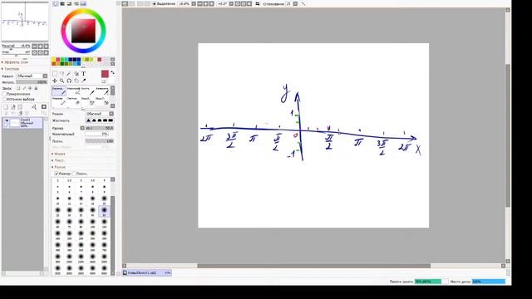The height and width of the screenshot is (299, 532).
Task: Toggle the lock pixels option beside Замок
Action: click(18, 88)
